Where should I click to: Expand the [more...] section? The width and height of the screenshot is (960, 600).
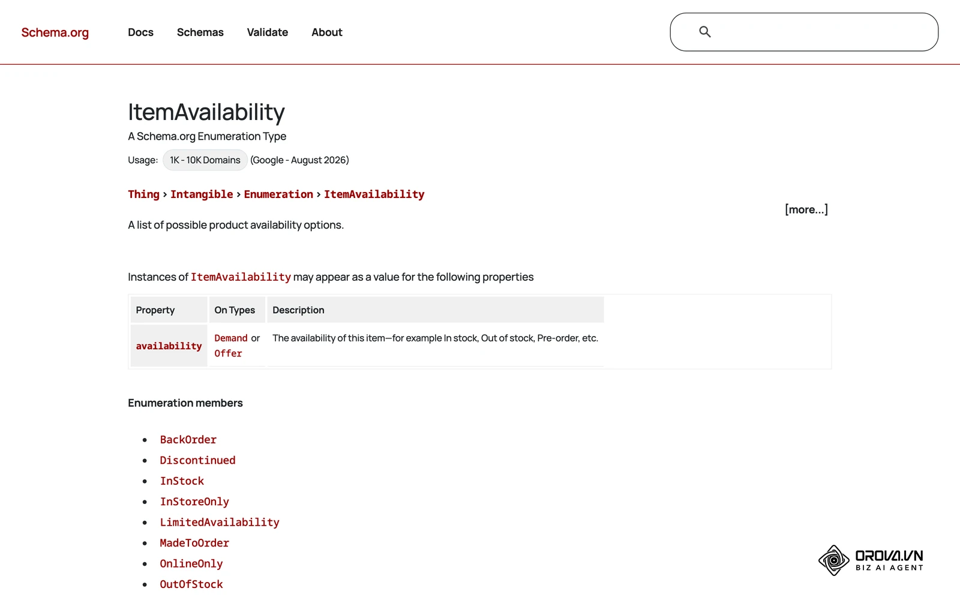(x=806, y=209)
